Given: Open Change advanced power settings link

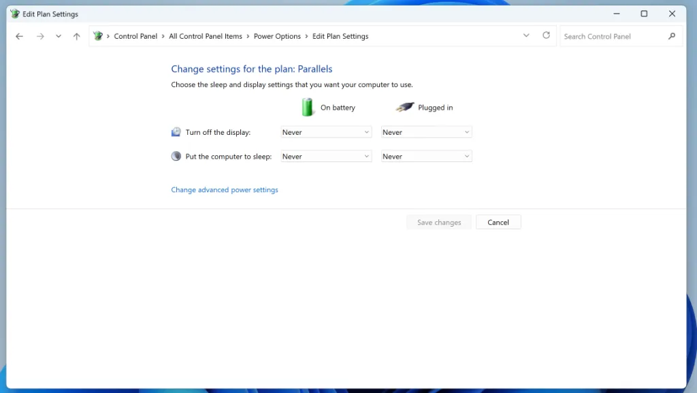Looking at the screenshot, I should (x=225, y=189).
